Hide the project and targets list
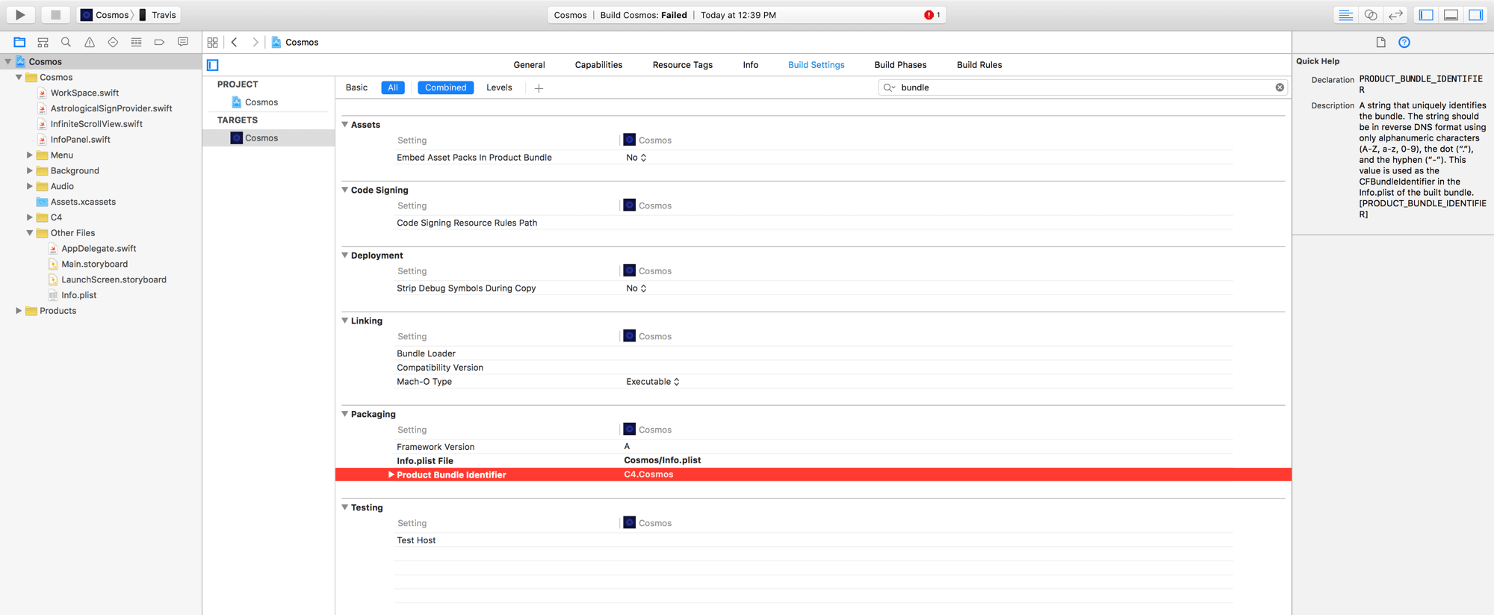 (x=213, y=65)
